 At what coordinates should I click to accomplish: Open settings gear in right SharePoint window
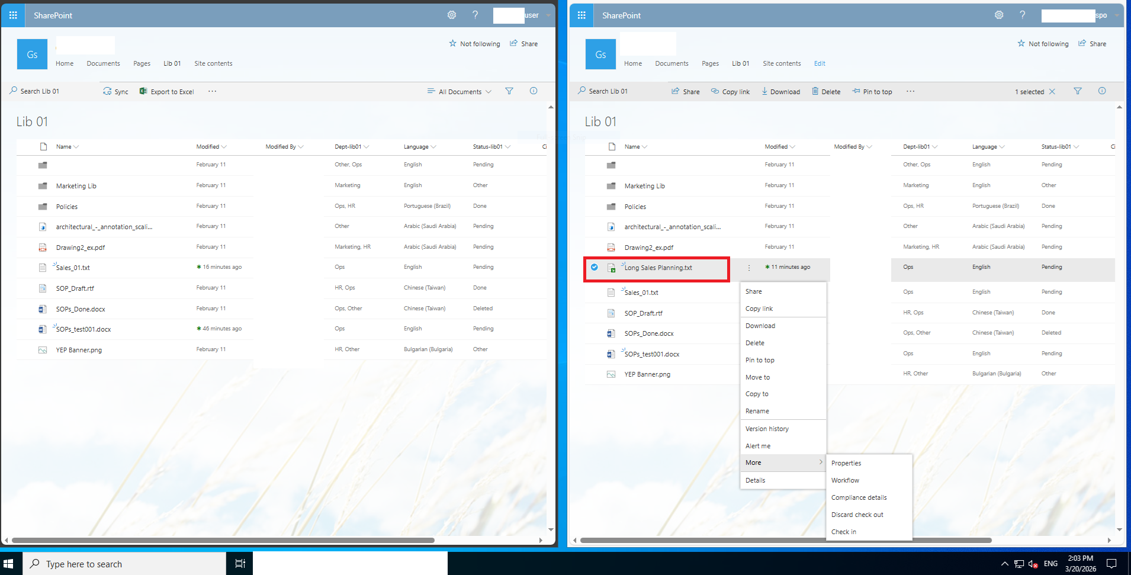pos(999,15)
